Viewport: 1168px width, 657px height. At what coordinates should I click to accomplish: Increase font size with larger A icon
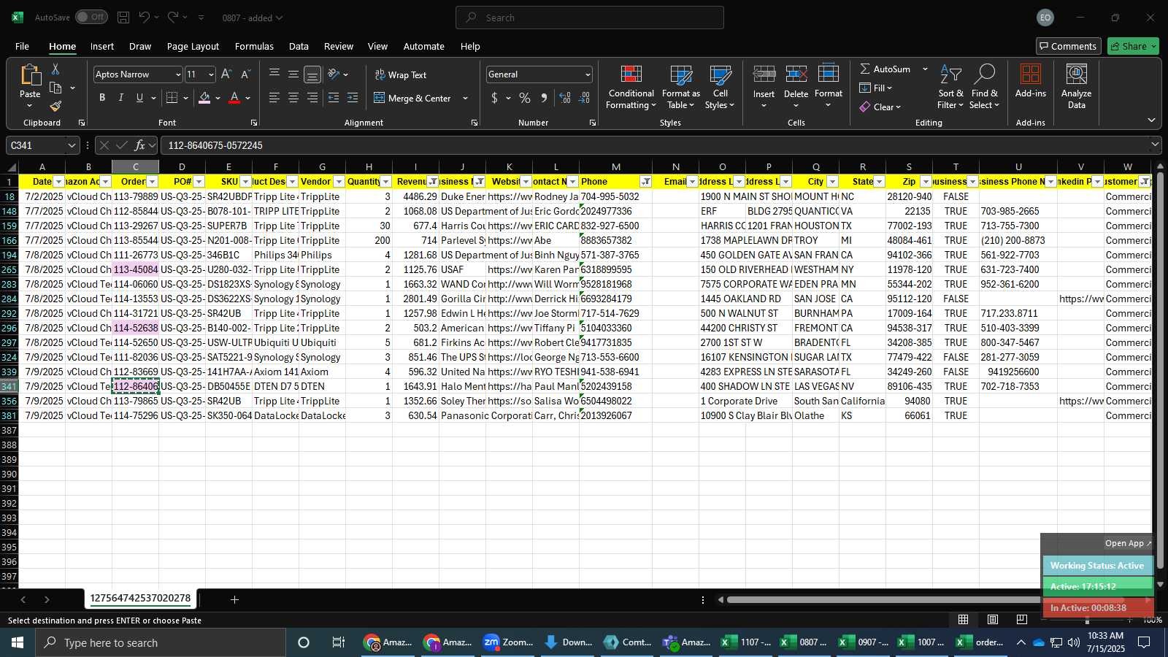pos(226,74)
